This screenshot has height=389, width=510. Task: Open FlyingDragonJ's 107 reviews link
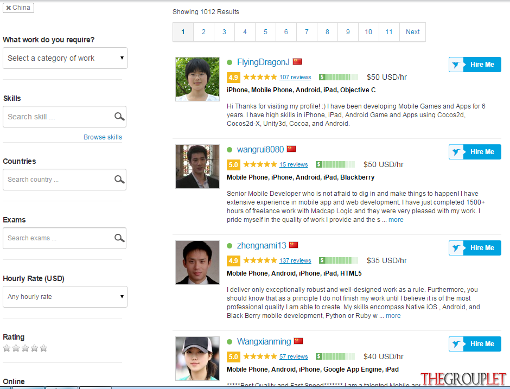point(295,77)
